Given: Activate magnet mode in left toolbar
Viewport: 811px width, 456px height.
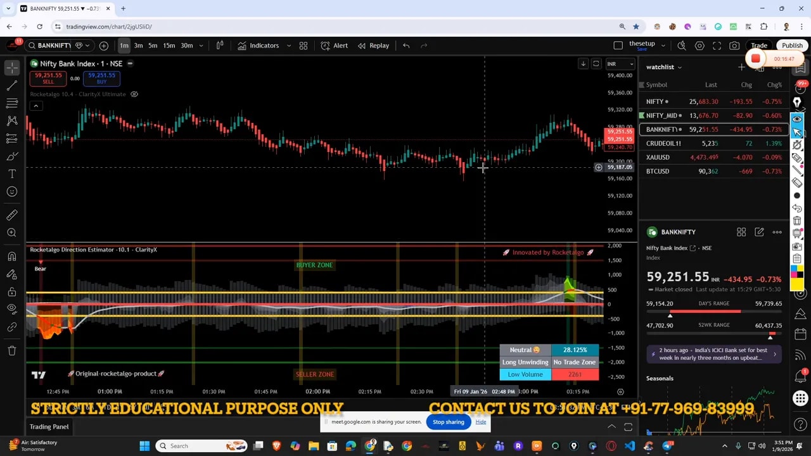Looking at the screenshot, I should click(12, 256).
